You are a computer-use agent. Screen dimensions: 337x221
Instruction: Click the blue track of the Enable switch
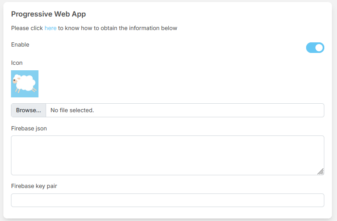point(310,48)
